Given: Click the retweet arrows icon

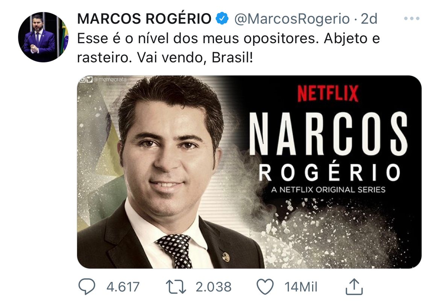Looking at the screenshot, I should (176, 287).
